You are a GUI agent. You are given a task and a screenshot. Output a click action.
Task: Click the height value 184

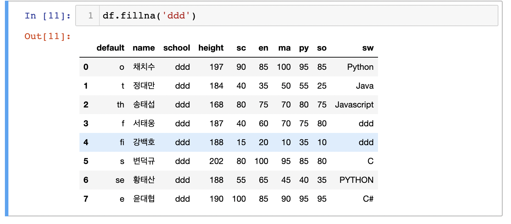tap(217, 86)
